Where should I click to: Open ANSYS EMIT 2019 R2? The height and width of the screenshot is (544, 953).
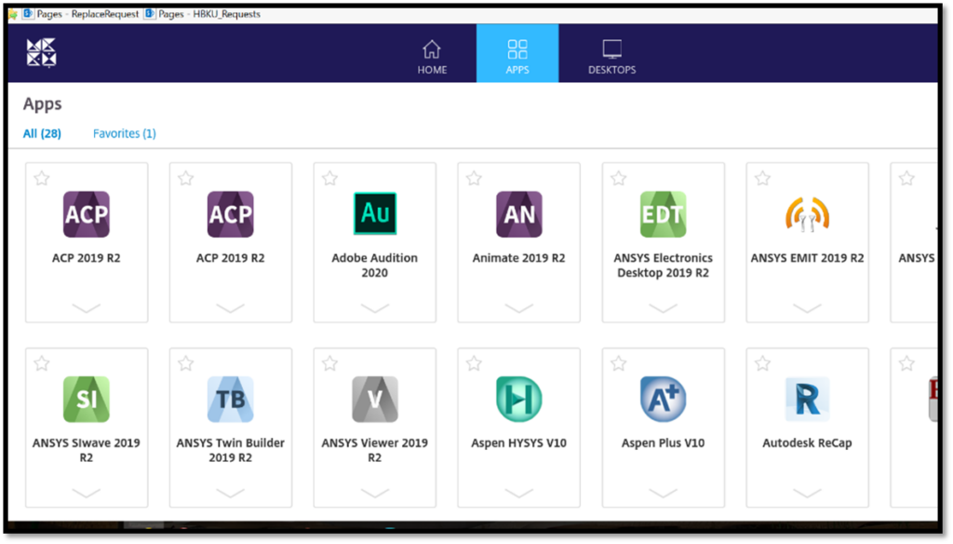(807, 214)
